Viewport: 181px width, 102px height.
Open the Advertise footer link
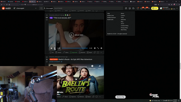(x=123, y=20)
